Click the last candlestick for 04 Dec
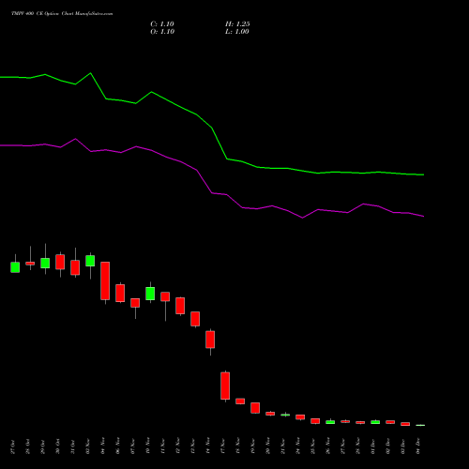The width and height of the screenshot is (469, 469). point(420,425)
